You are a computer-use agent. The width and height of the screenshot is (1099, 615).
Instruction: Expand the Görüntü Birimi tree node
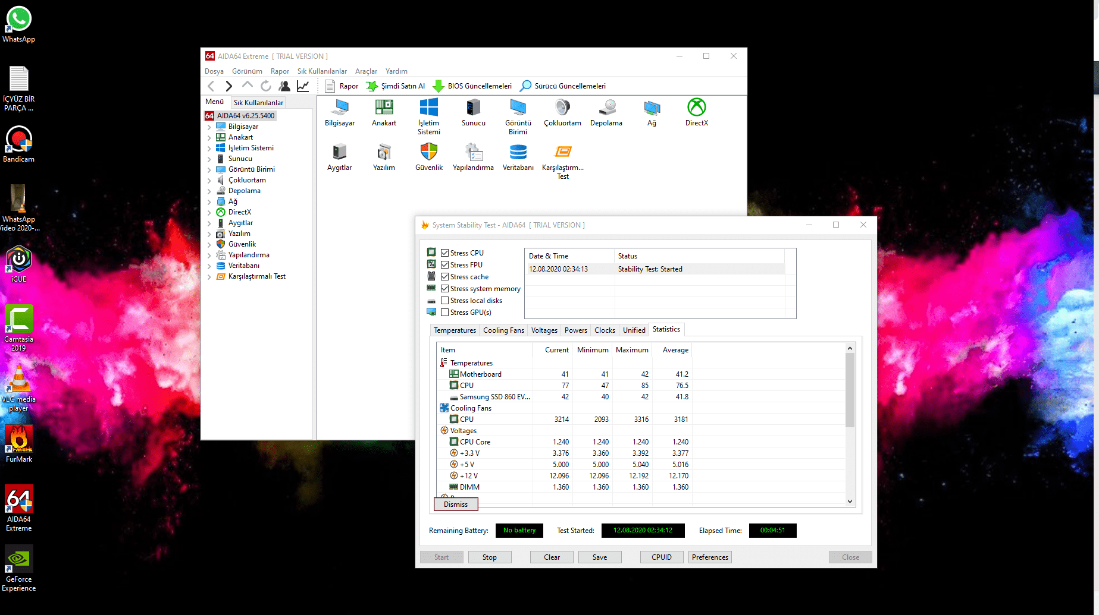(x=209, y=170)
